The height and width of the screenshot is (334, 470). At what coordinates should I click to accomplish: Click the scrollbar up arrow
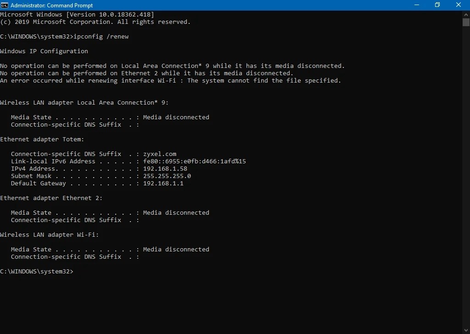466,14
